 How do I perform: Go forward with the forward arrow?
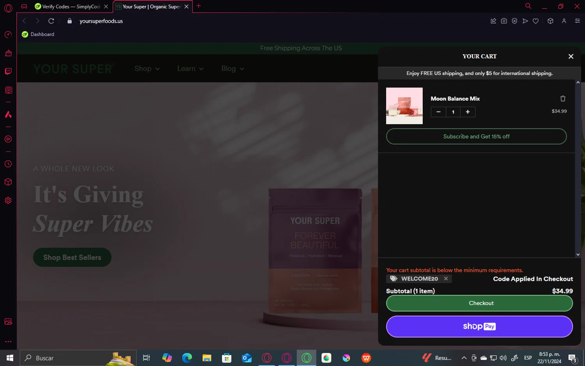point(37,21)
